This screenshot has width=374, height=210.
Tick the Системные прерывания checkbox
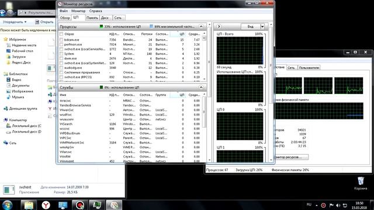click(61, 72)
